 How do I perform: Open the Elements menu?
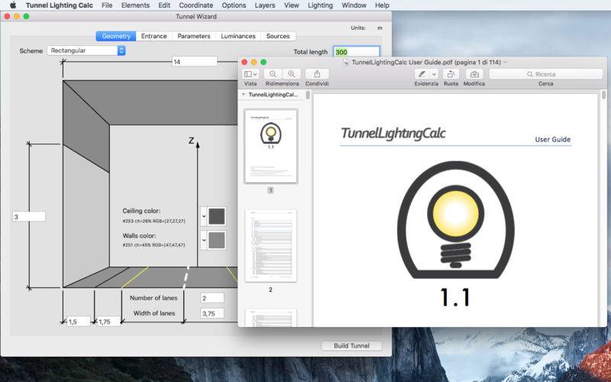point(135,5)
